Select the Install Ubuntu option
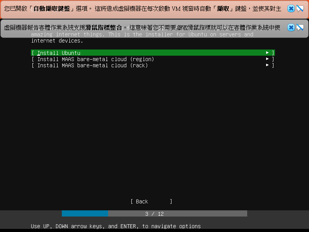Screen dimensions: 309x232 click(153, 53)
